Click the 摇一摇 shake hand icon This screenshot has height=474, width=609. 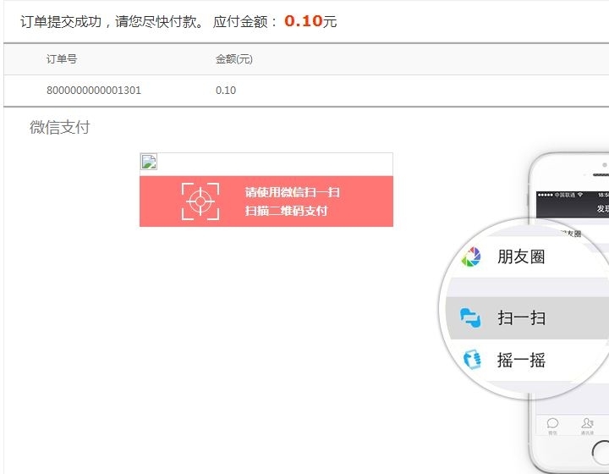[472, 360]
